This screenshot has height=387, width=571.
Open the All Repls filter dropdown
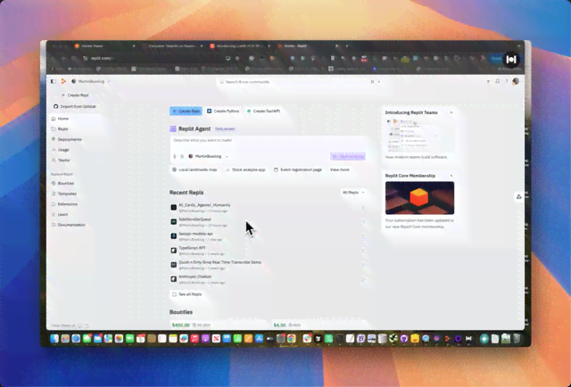coord(353,193)
